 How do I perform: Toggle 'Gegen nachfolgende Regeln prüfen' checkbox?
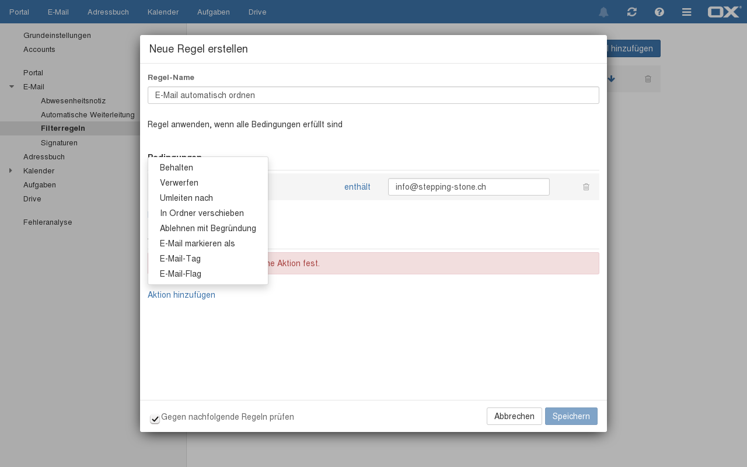click(155, 419)
